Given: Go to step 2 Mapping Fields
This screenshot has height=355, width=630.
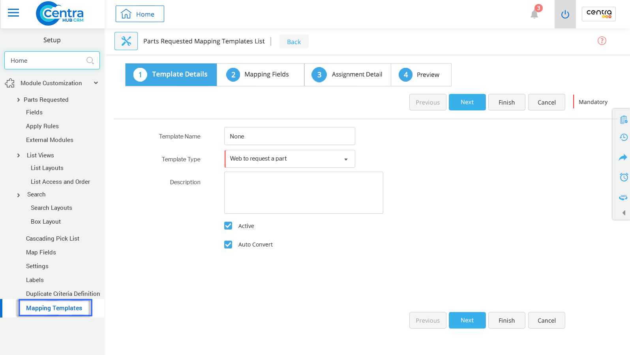Looking at the screenshot, I should click(261, 75).
